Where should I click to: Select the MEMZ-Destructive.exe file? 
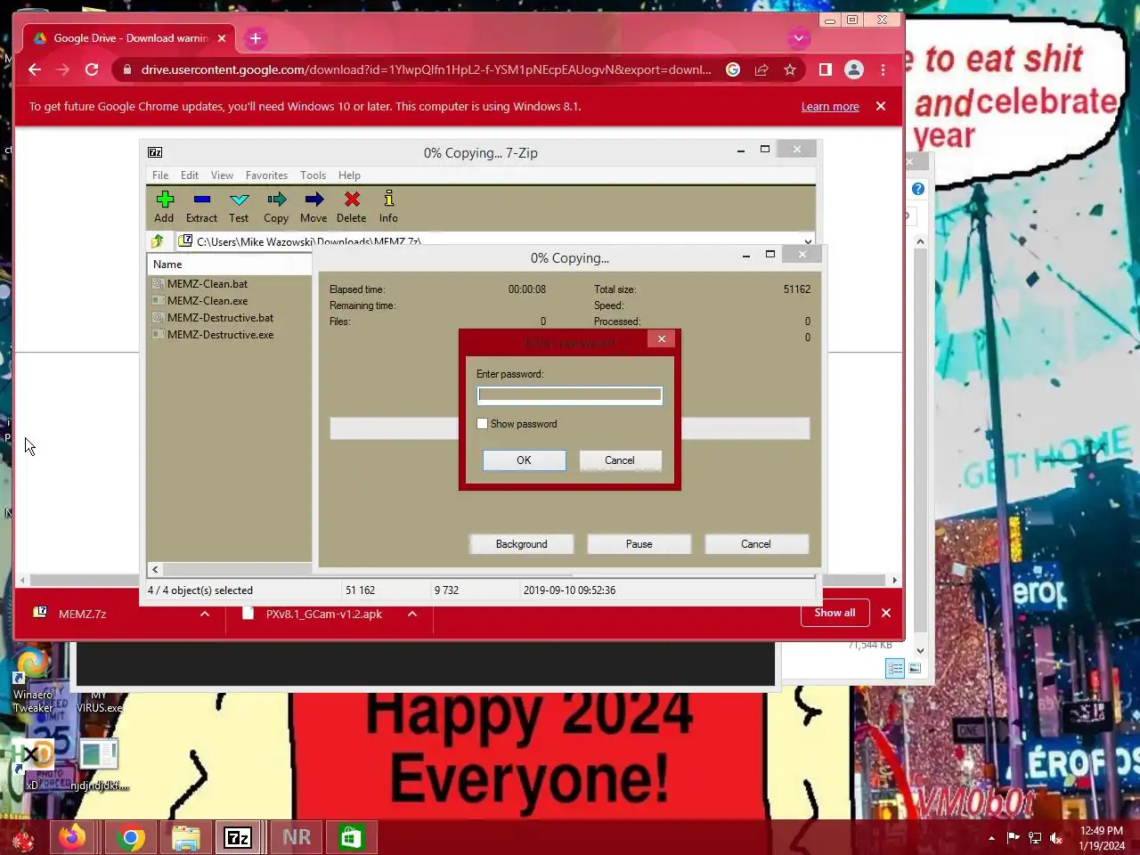220,335
